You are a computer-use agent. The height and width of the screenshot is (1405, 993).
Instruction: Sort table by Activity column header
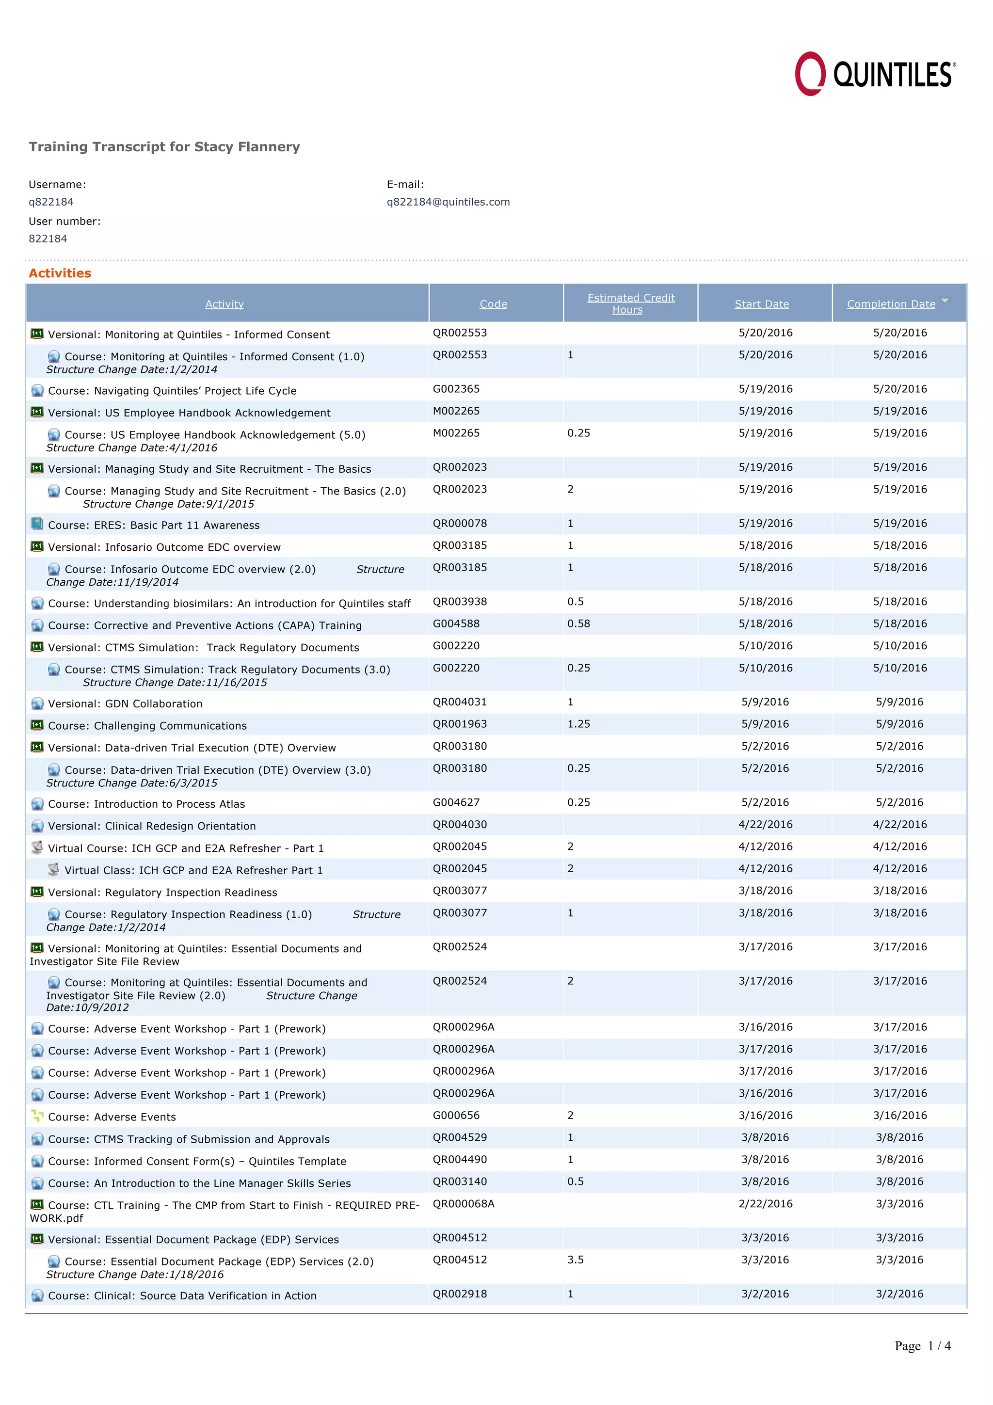click(224, 304)
